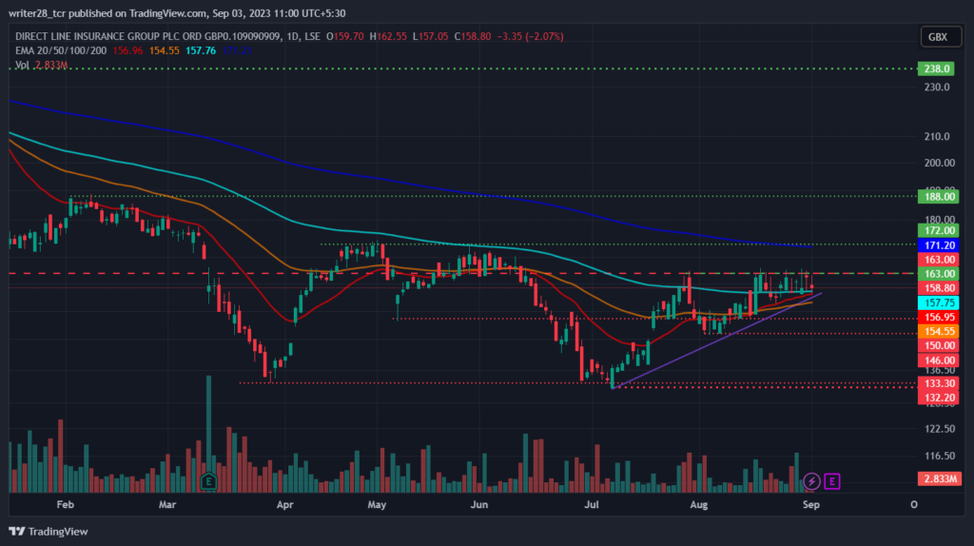Click the Mar label on time axis

point(167,504)
